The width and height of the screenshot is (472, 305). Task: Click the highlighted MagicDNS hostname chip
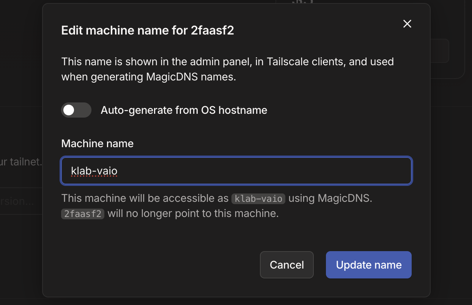(x=258, y=198)
